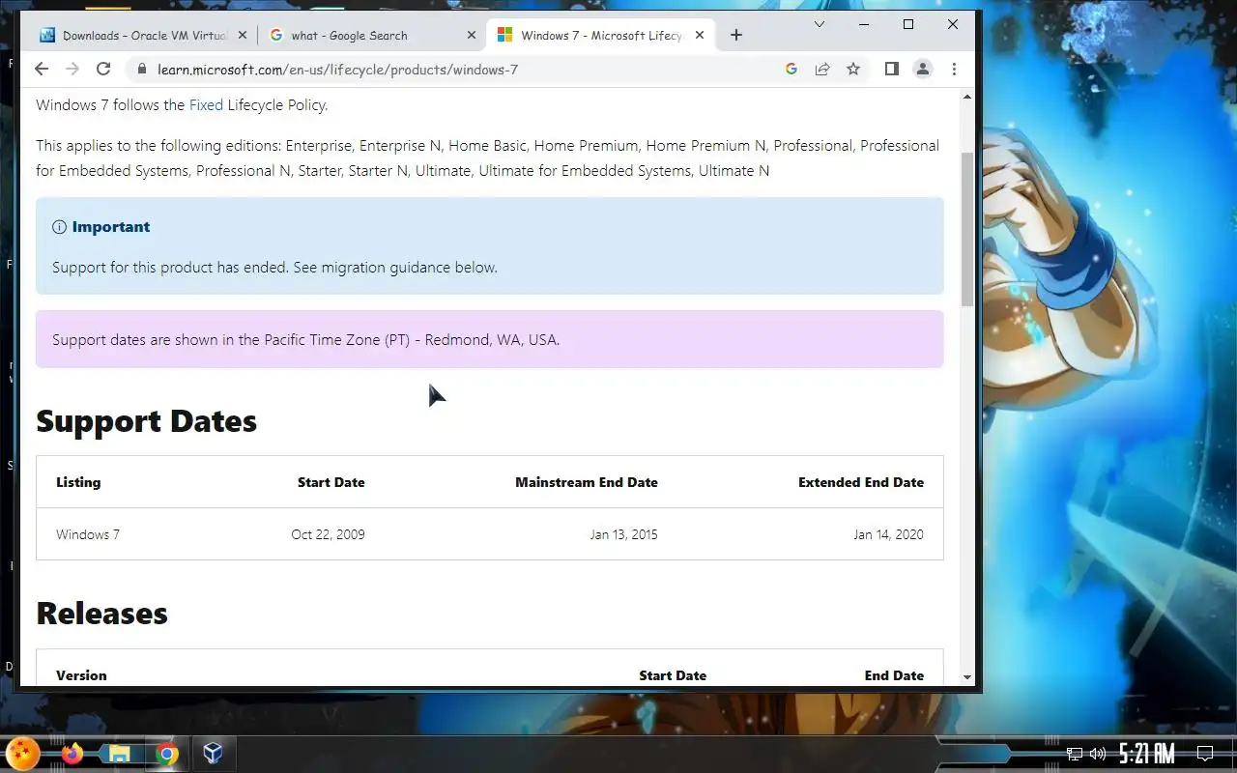This screenshot has width=1237, height=773.
Task: Click the page vertical scrollbar thumb
Action: click(967, 229)
